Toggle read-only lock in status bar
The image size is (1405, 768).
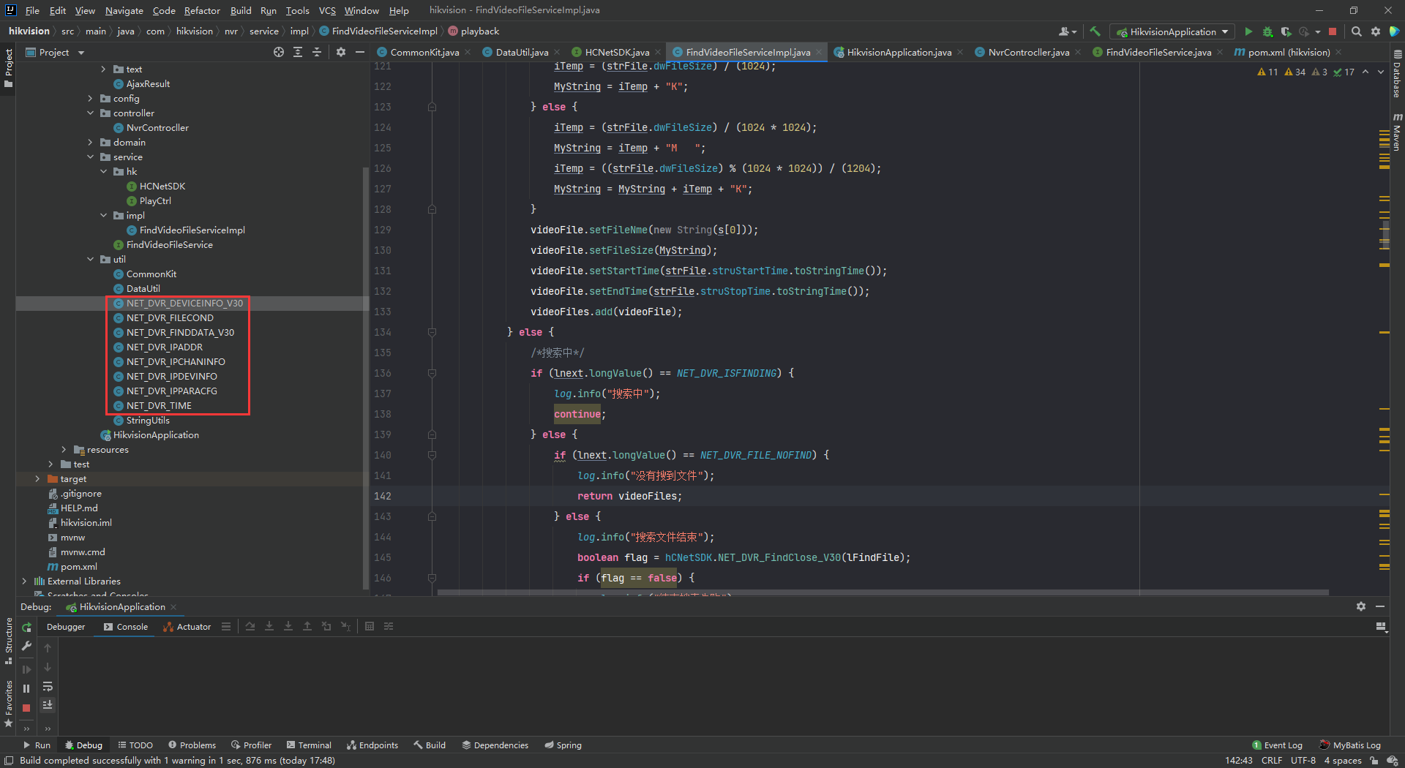point(1374,761)
